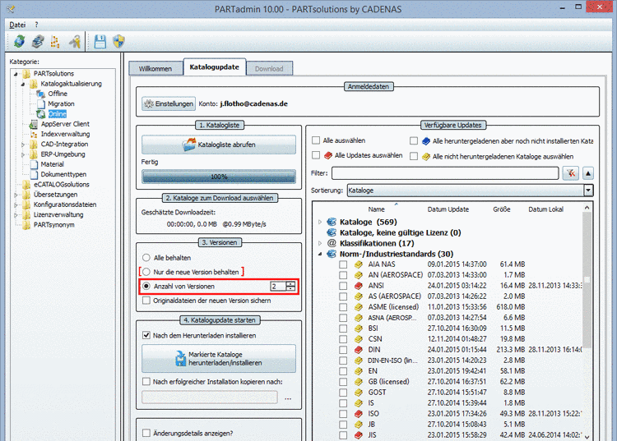Open the Datei menu
Image resolution: width=617 pixels, height=441 pixels.
(17, 25)
